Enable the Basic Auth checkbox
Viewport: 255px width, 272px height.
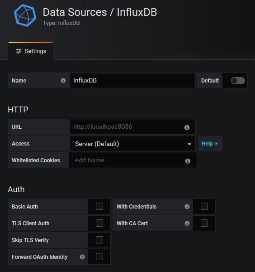click(99, 206)
